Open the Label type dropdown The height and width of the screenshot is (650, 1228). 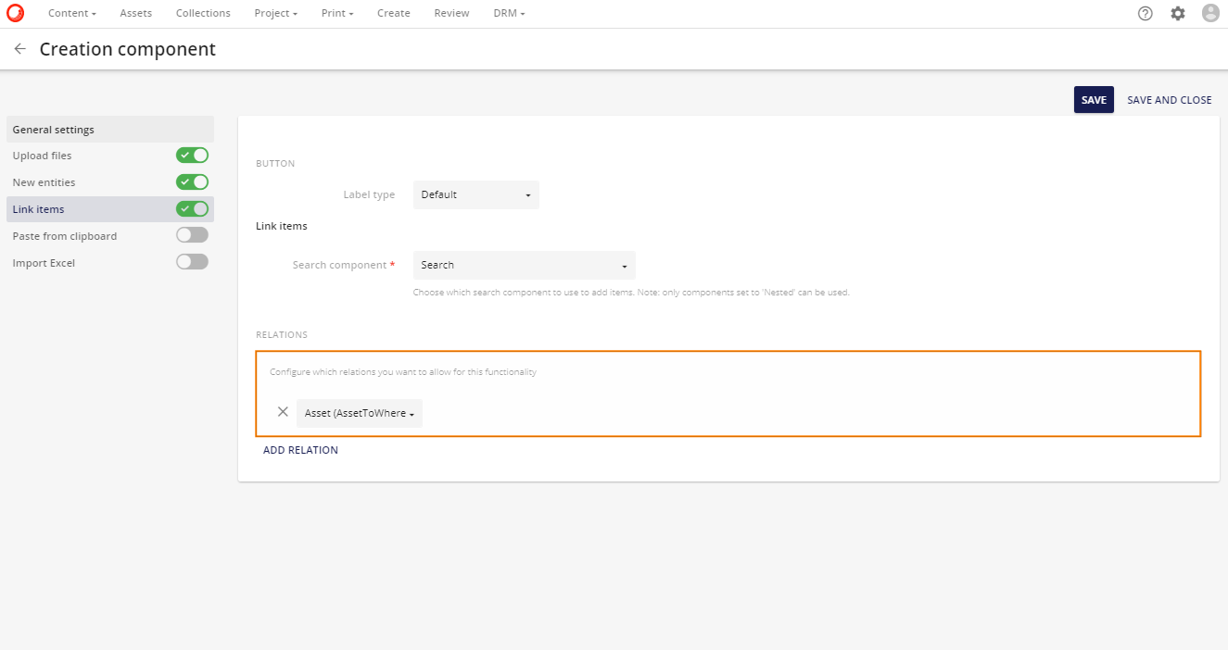point(475,194)
